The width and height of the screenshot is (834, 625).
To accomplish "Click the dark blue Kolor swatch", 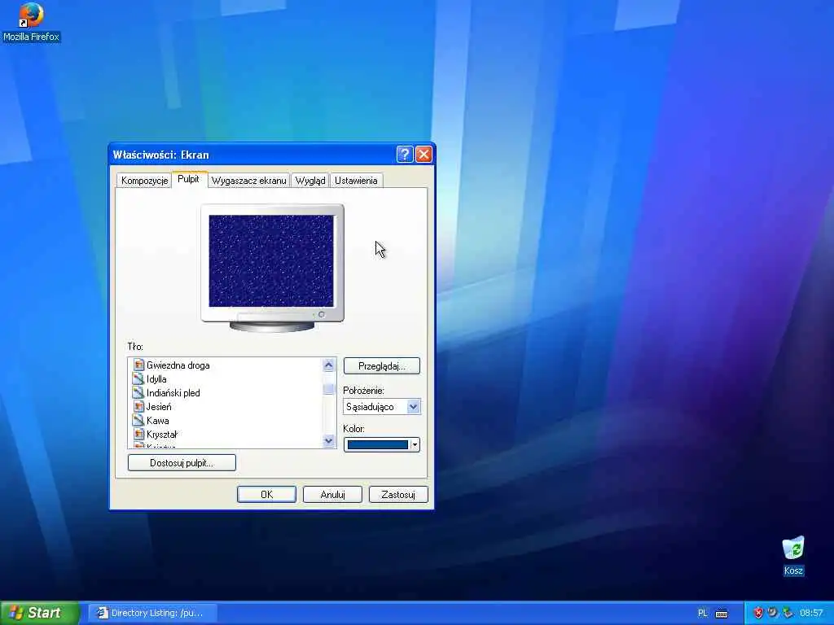I will pyautogui.click(x=378, y=445).
